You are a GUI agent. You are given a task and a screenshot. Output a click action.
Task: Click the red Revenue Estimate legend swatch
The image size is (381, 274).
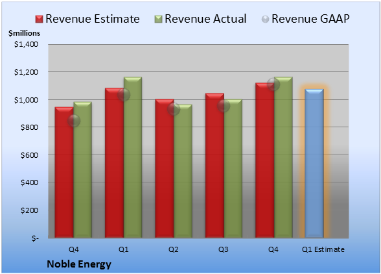(39, 19)
